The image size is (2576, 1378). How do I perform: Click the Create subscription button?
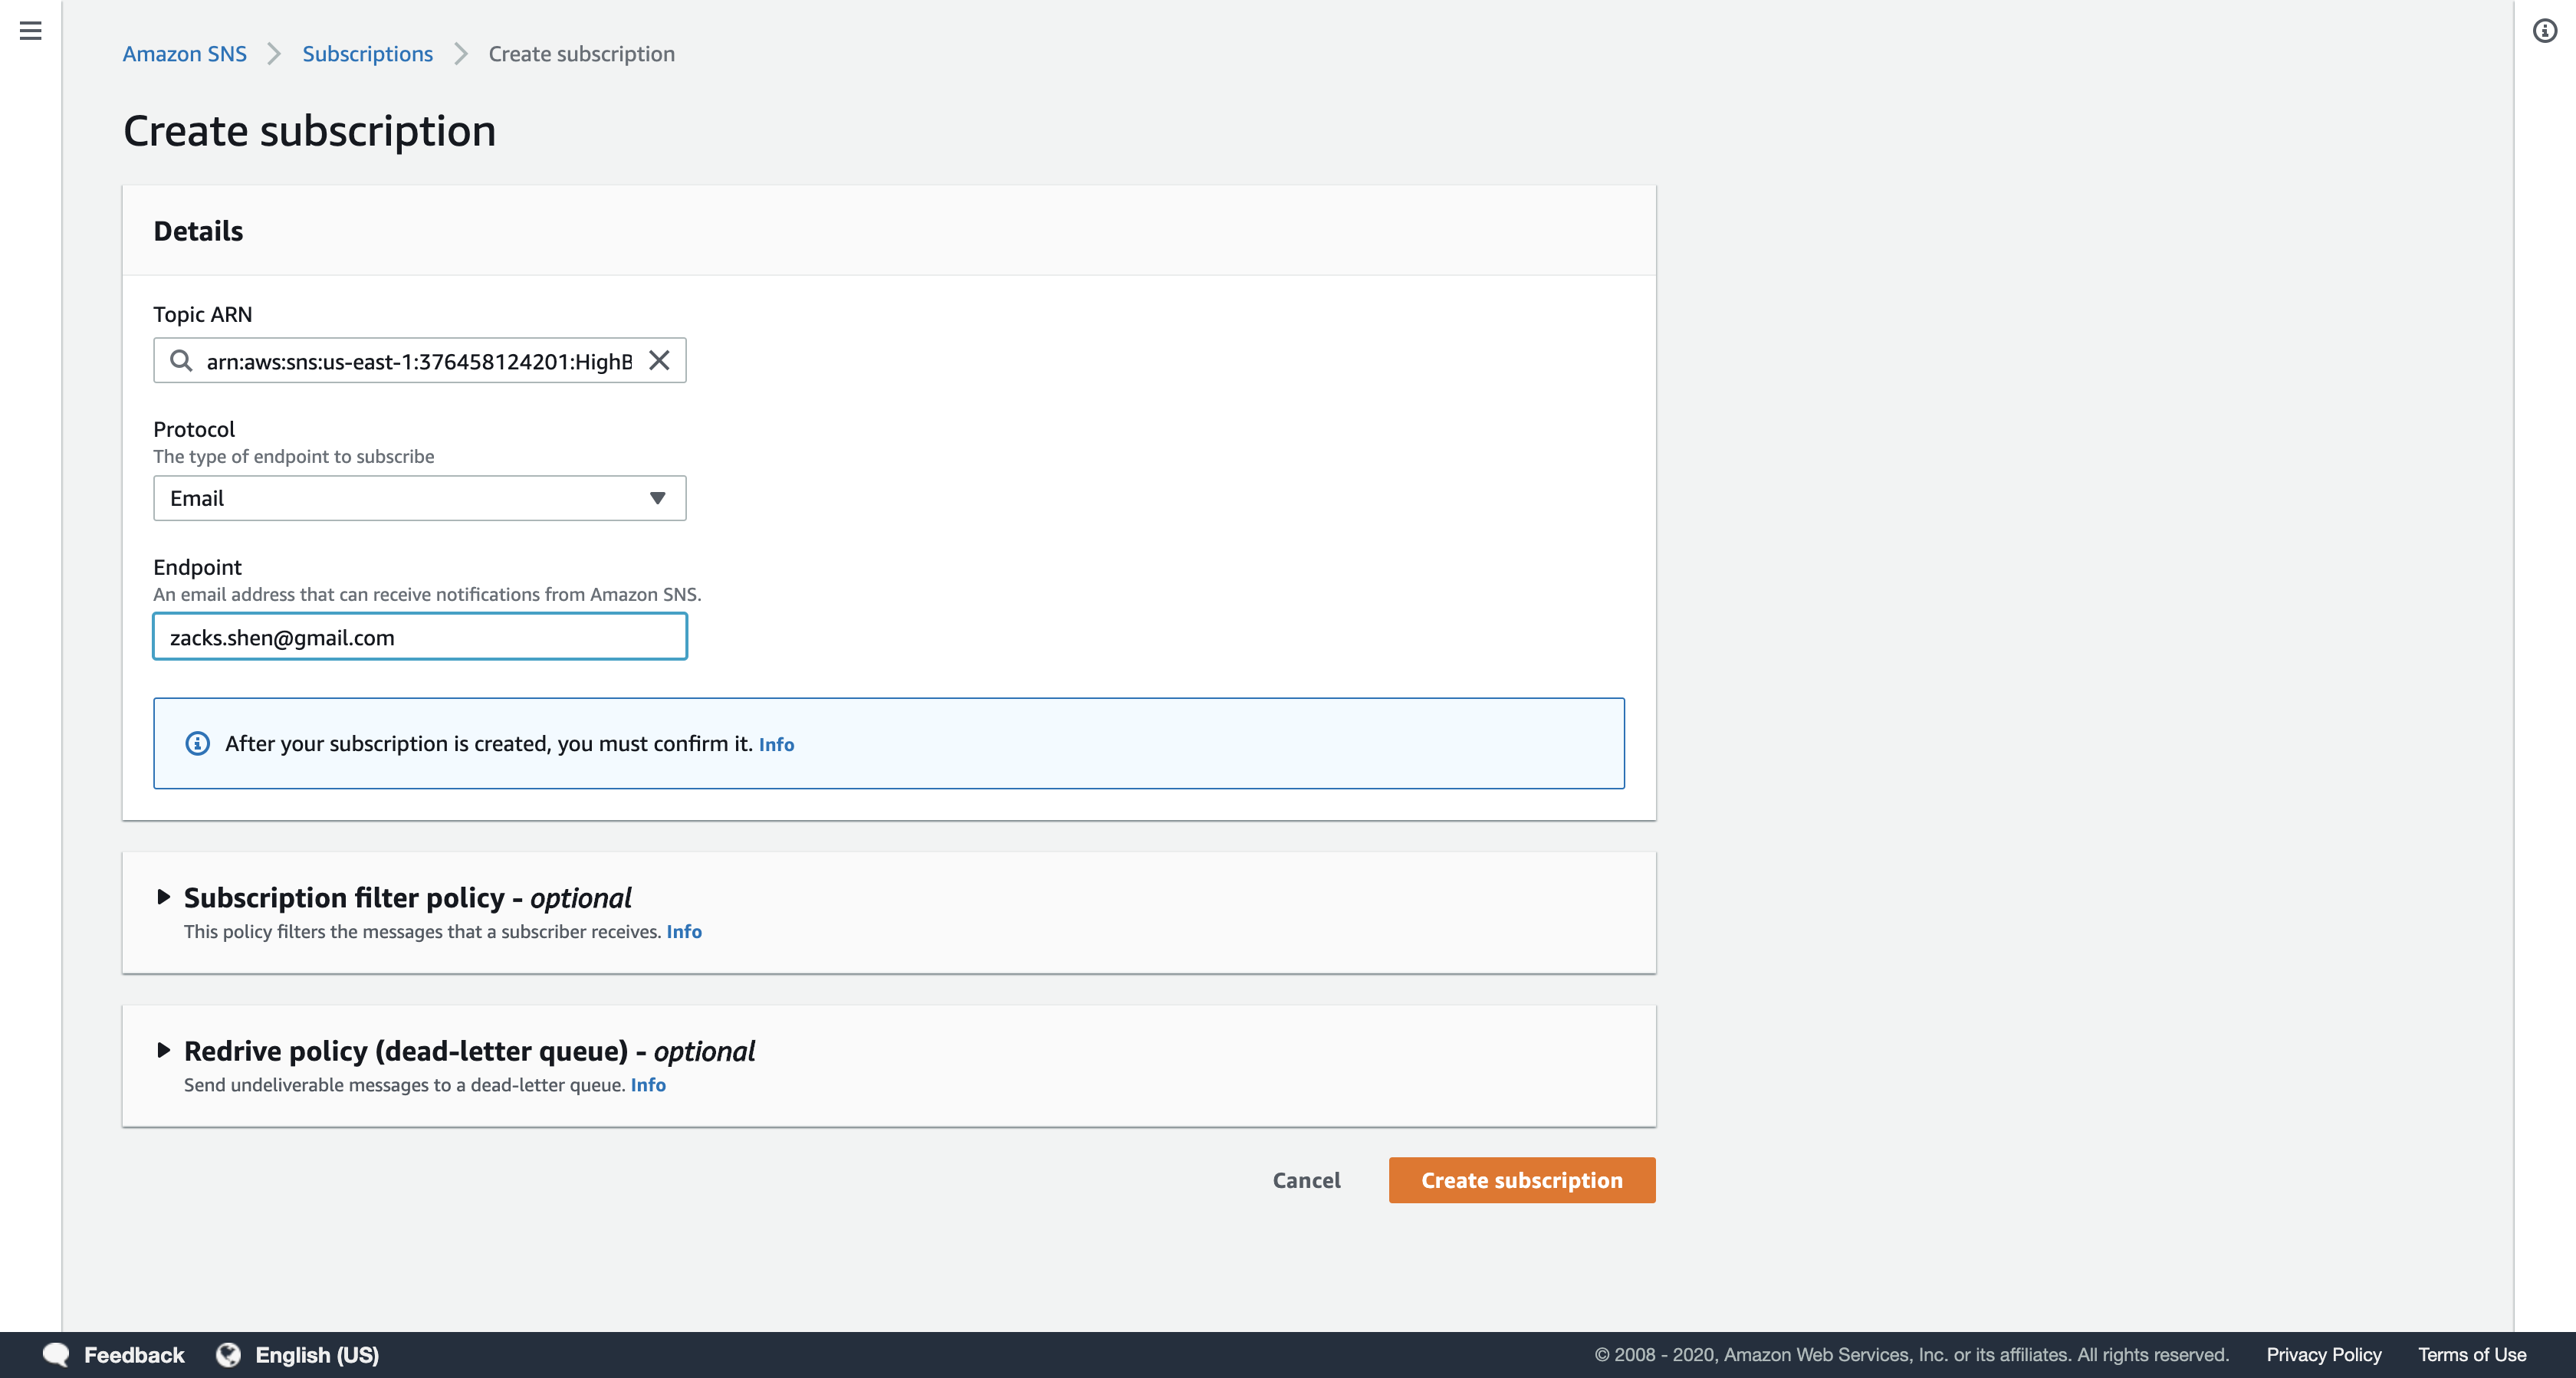pyautogui.click(x=1521, y=1180)
